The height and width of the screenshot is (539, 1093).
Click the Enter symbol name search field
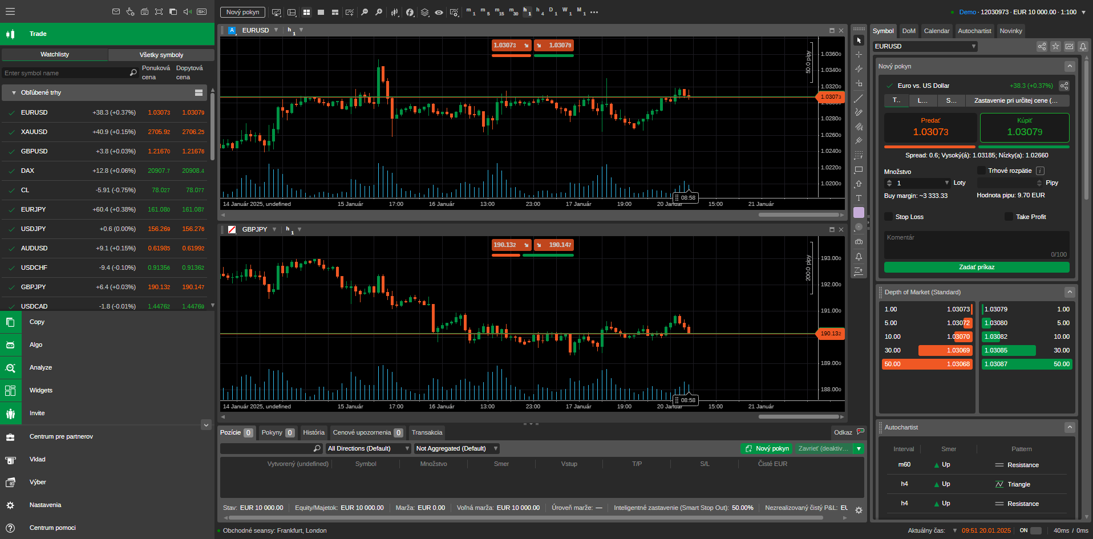tap(66, 73)
